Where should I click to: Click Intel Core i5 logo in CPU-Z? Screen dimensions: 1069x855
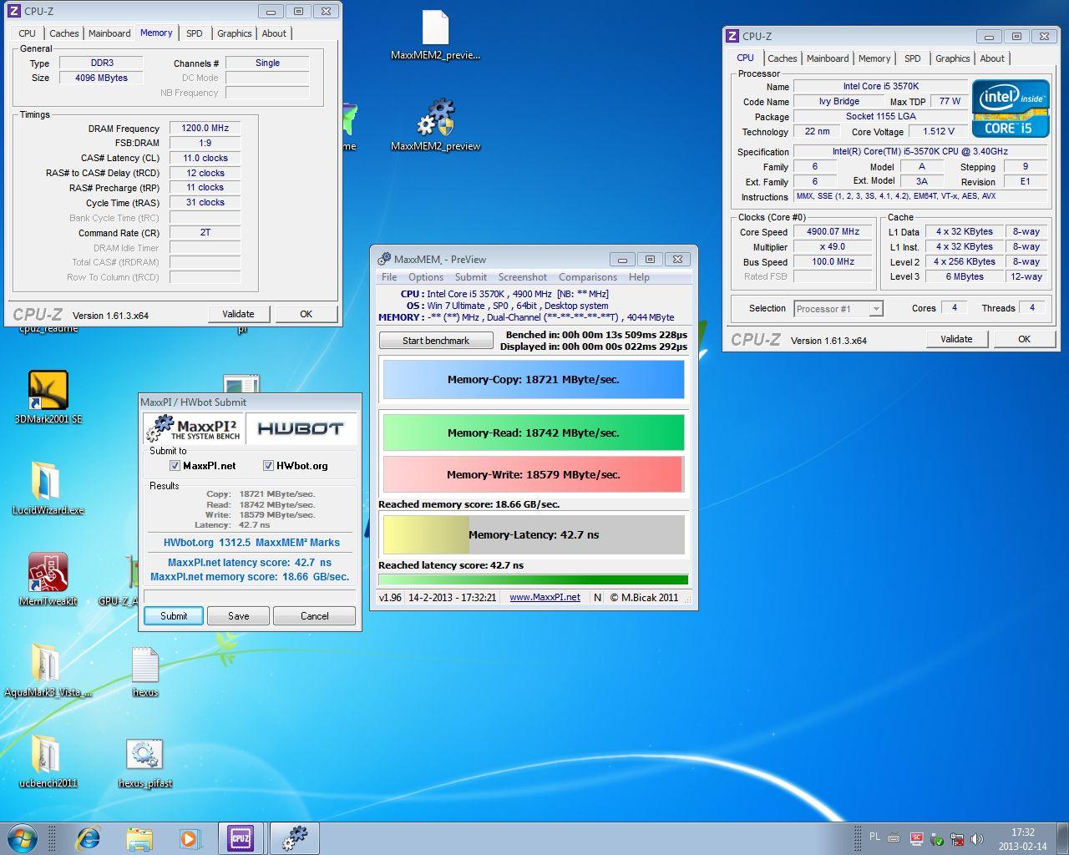coord(1011,108)
